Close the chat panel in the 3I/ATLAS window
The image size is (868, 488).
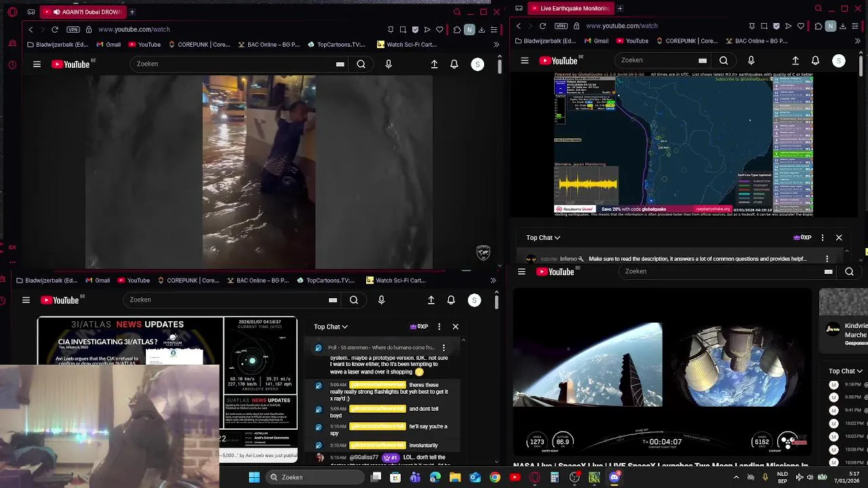tap(456, 327)
